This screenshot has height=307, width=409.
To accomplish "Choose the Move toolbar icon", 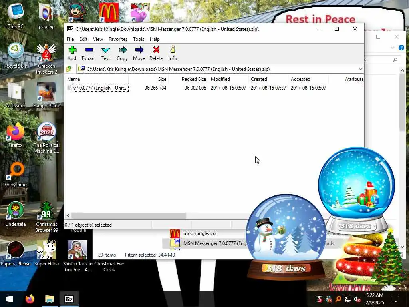I will click(x=139, y=53).
